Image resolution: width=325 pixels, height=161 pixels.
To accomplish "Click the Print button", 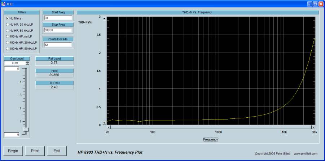I will tap(35, 151).
